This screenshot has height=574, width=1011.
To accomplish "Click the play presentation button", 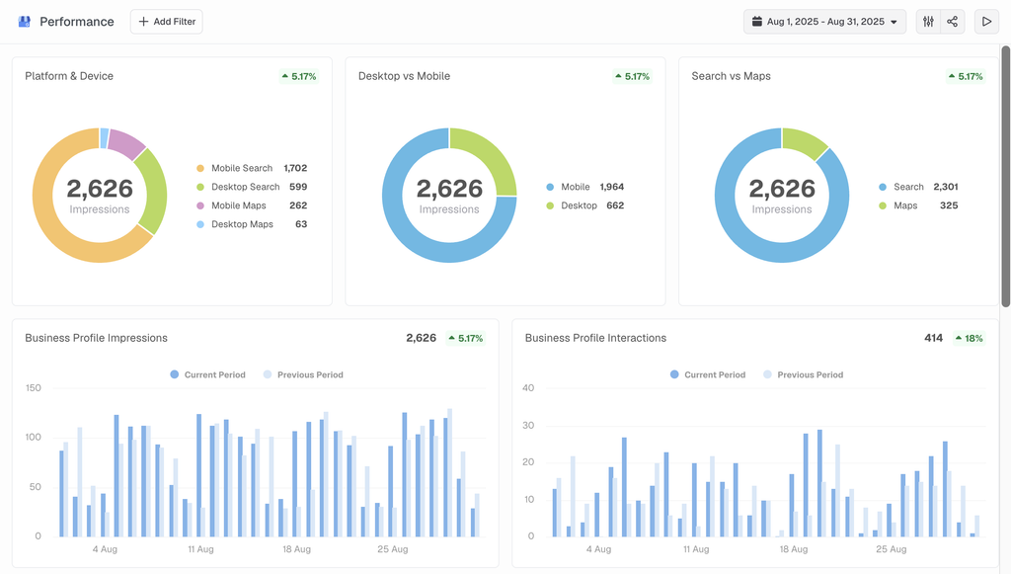I will click(x=986, y=22).
